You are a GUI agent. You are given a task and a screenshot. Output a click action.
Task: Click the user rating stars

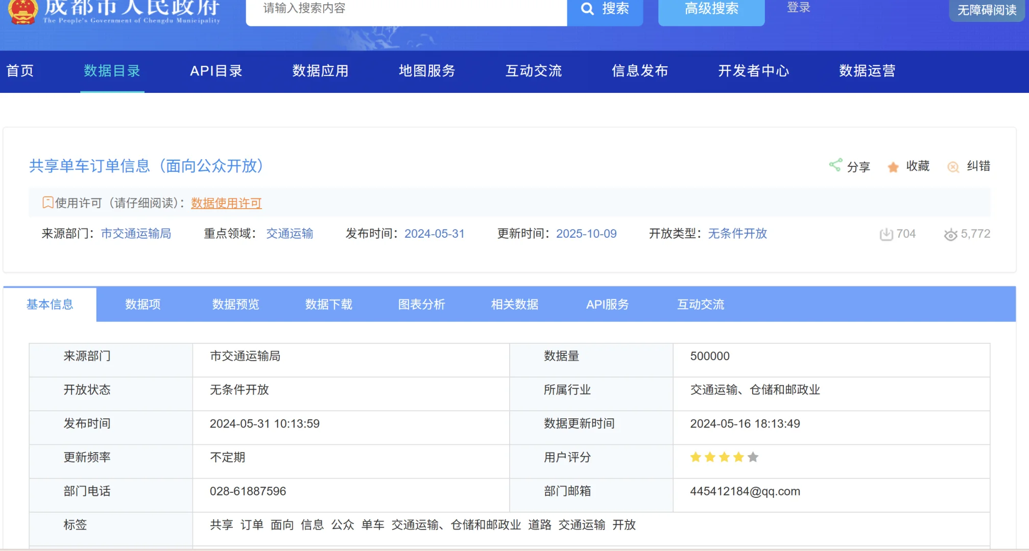pyautogui.click(x=724, y=458)
